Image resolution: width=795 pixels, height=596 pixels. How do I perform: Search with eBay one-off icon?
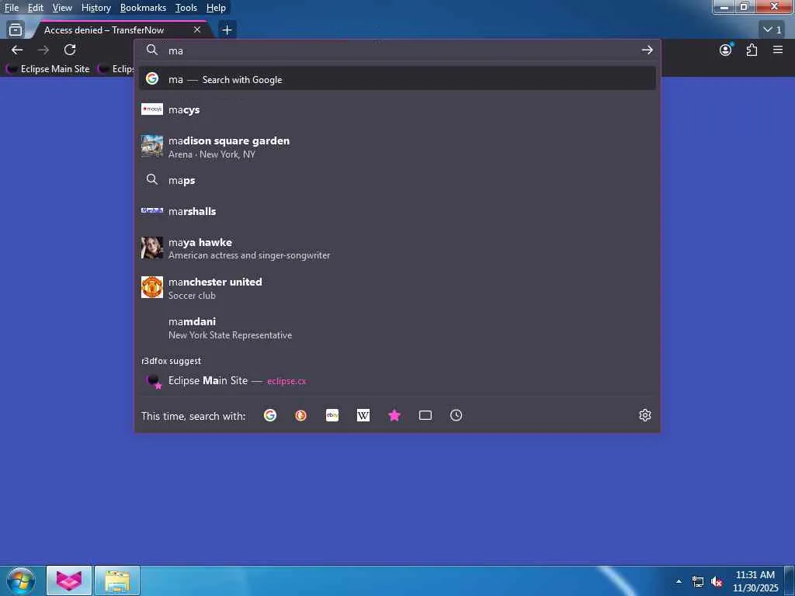[332, 416]
